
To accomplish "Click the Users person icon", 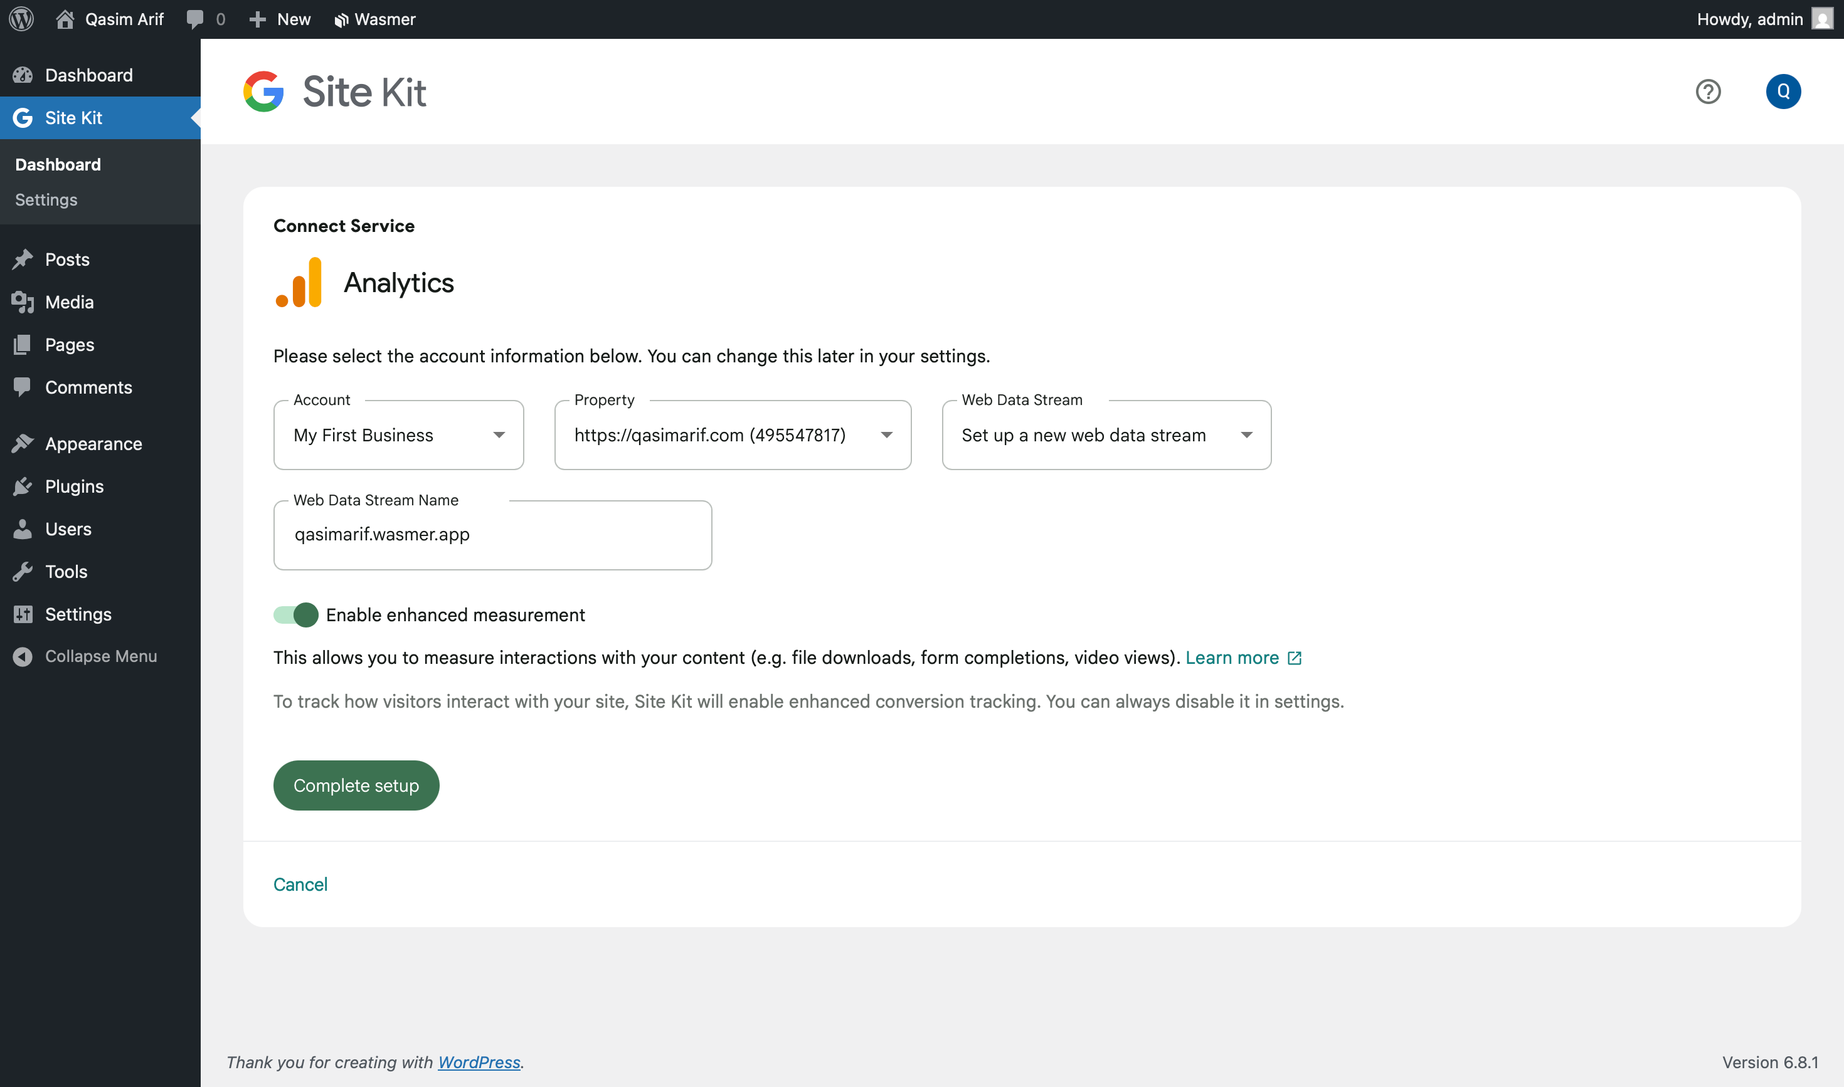I will (x=23, y=529).
